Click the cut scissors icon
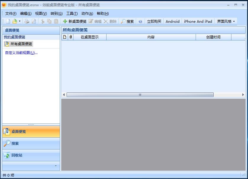 (x=43, y=21)
